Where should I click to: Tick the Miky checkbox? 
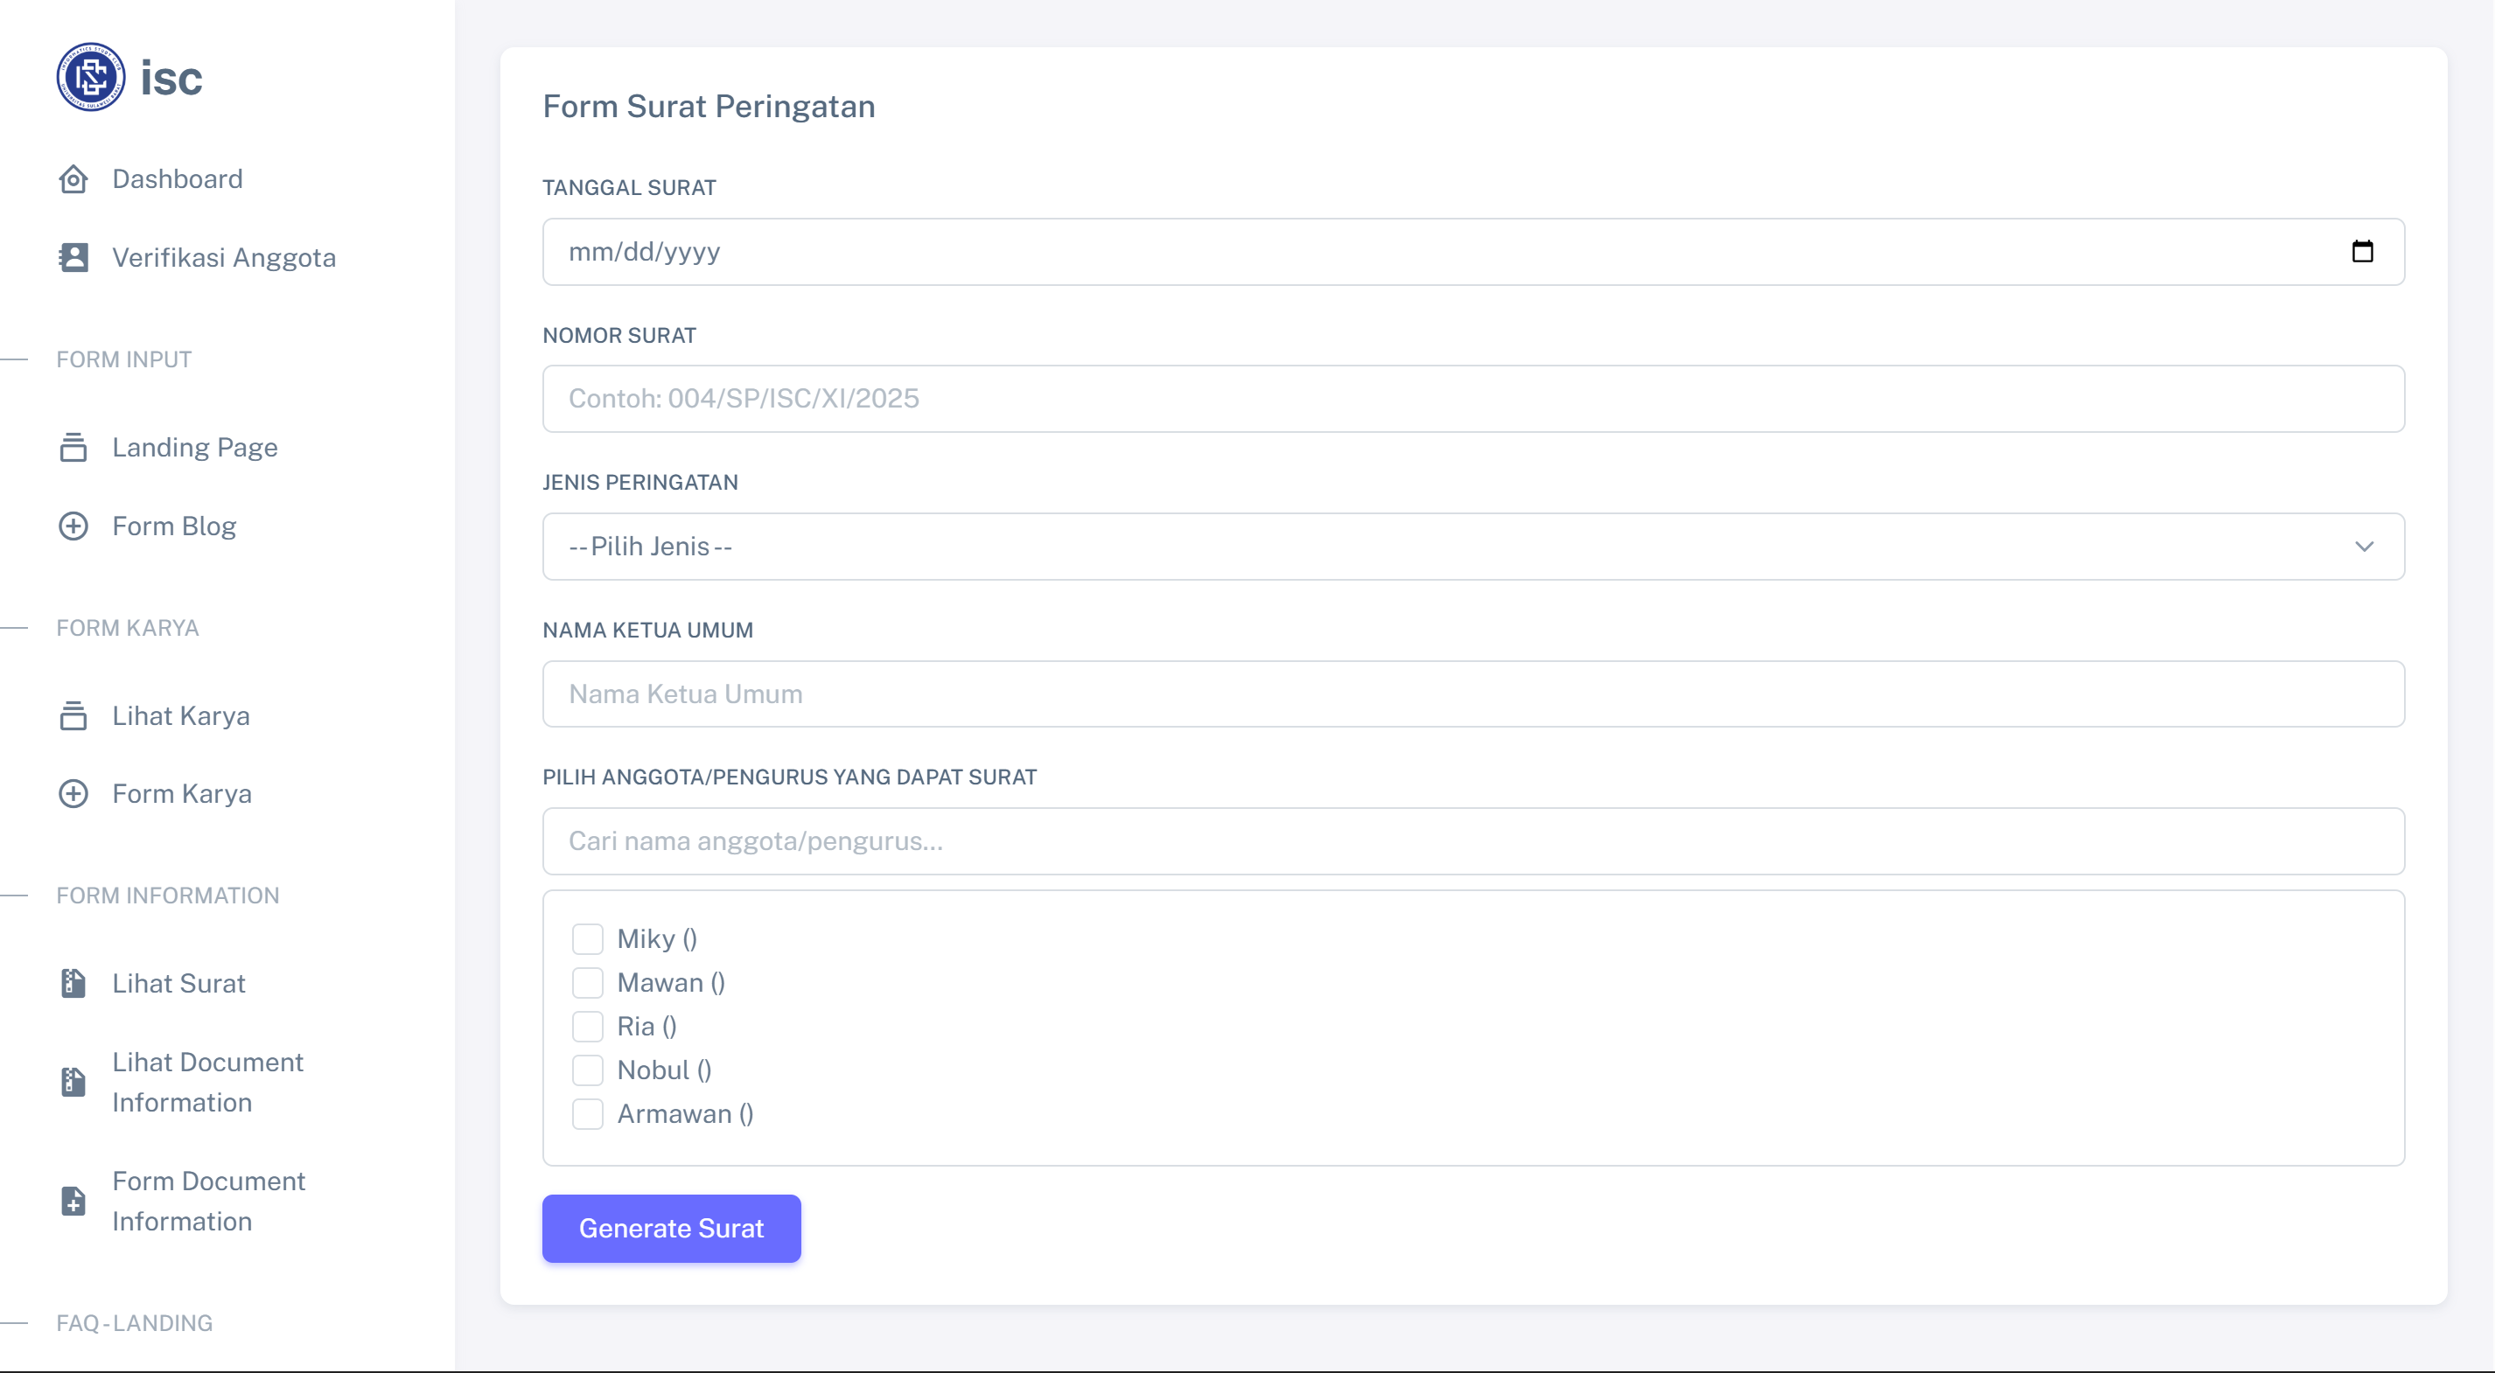click(x=587, y=939)
